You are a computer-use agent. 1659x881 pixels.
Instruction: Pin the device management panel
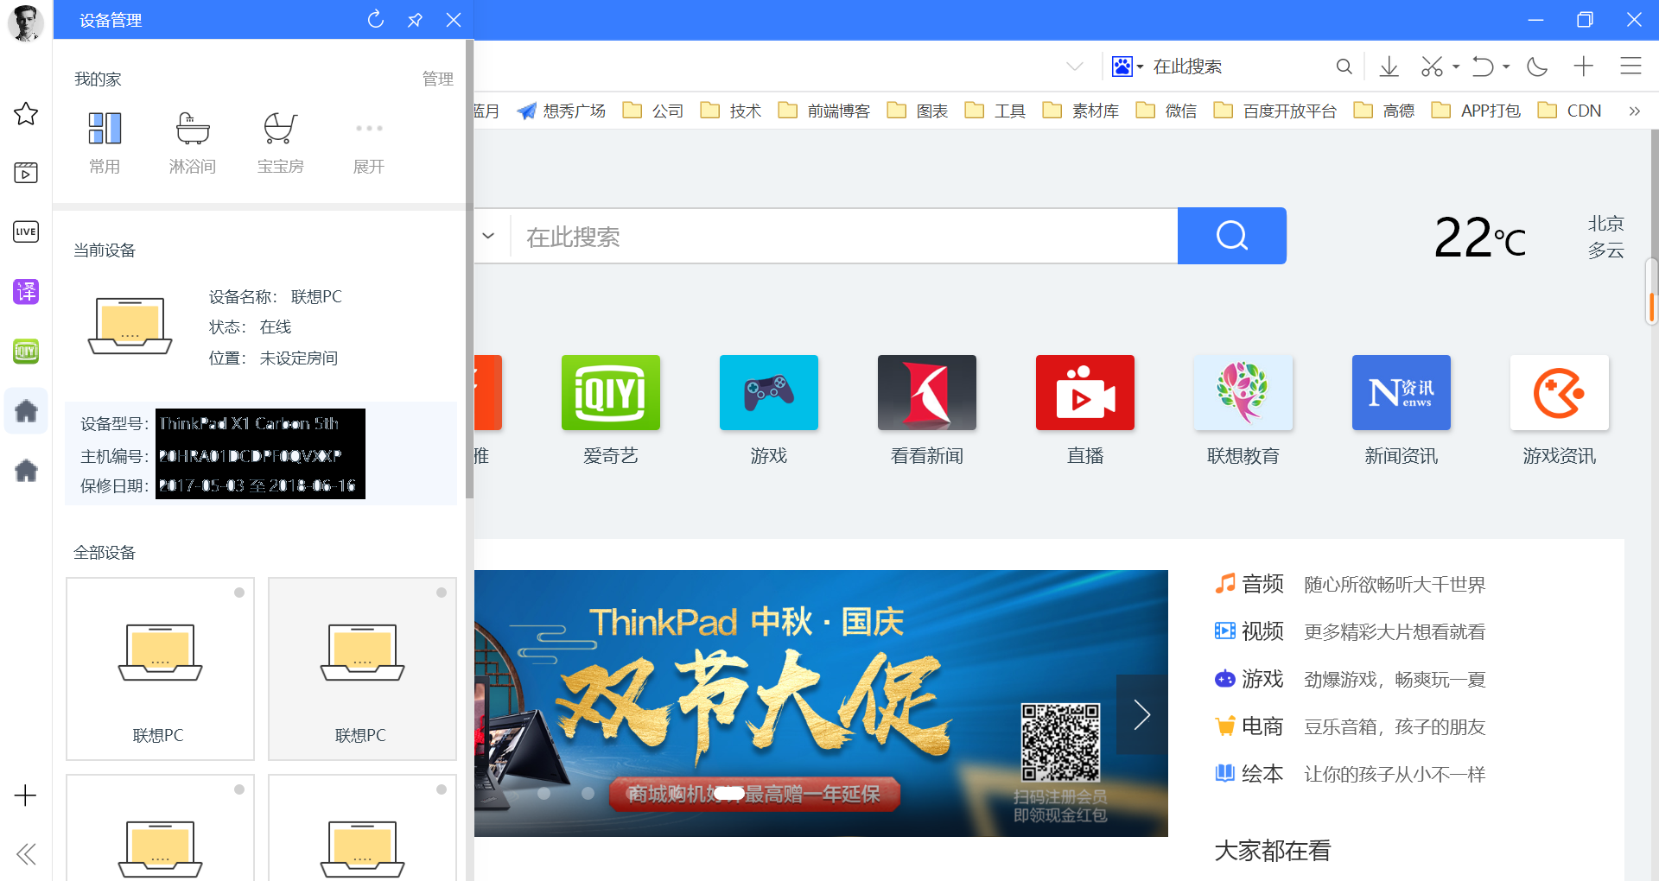(x=415, y=19)
